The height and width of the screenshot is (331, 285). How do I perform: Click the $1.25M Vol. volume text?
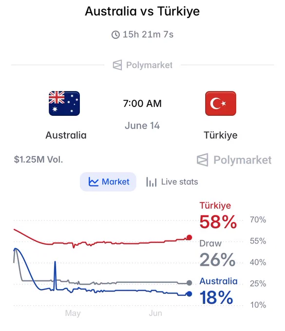(38, 160)
